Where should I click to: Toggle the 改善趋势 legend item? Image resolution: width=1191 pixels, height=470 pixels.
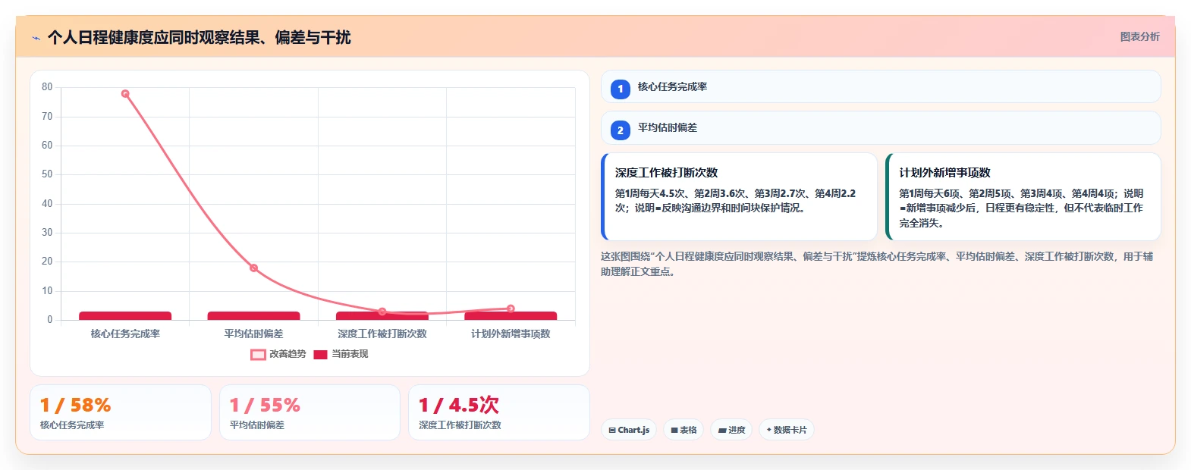tap(278, 354)
